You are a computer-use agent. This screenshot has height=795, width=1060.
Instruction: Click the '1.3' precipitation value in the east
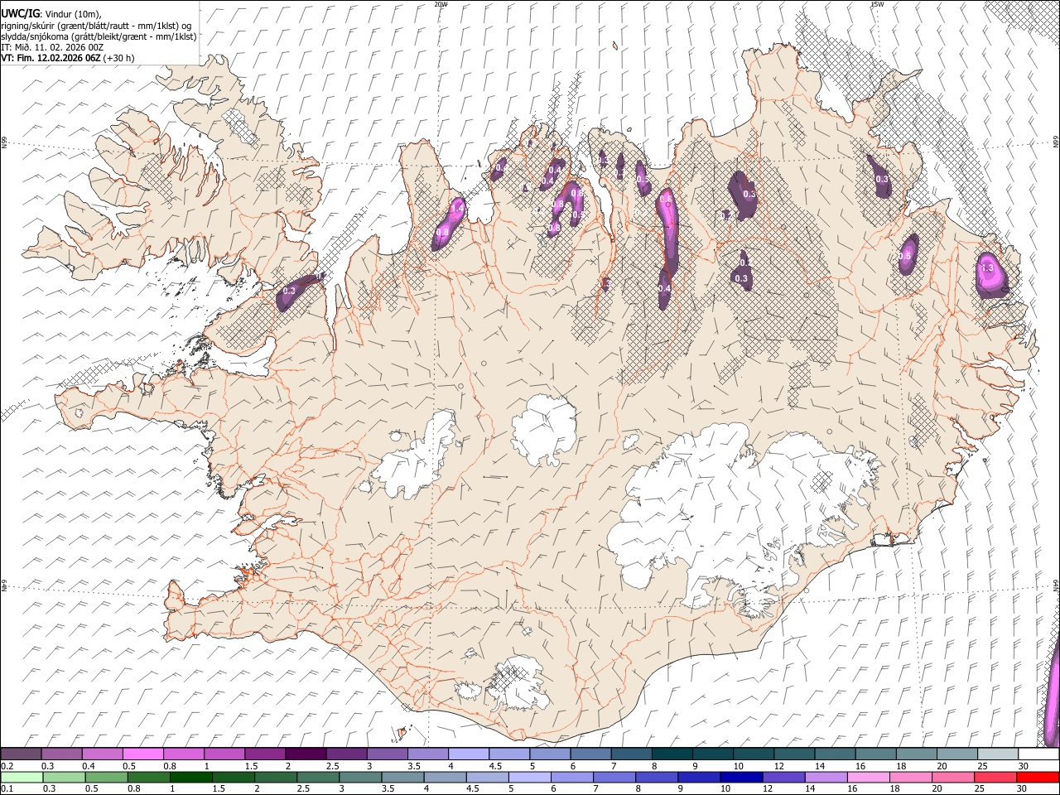[986, 268]
